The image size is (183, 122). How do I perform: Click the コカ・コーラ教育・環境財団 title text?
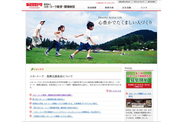click(59, 7)
